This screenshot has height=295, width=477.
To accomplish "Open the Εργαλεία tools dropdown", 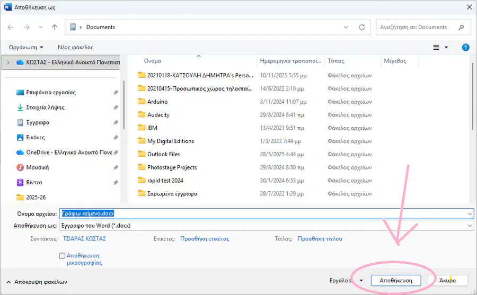I will tap(347, 280).
